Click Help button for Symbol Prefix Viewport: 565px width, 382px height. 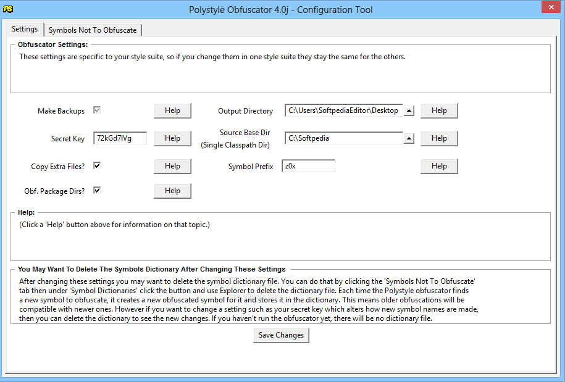[x=439, y=166]
